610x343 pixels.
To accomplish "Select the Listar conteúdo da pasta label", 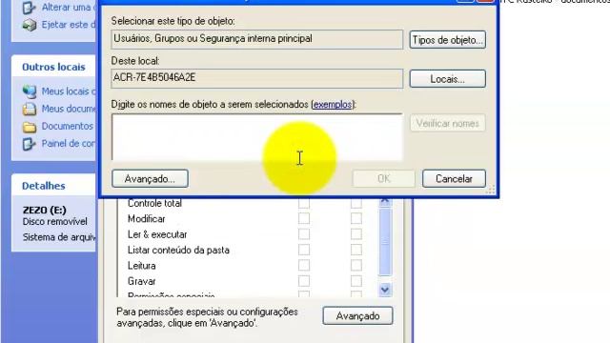I will (178, 250).
